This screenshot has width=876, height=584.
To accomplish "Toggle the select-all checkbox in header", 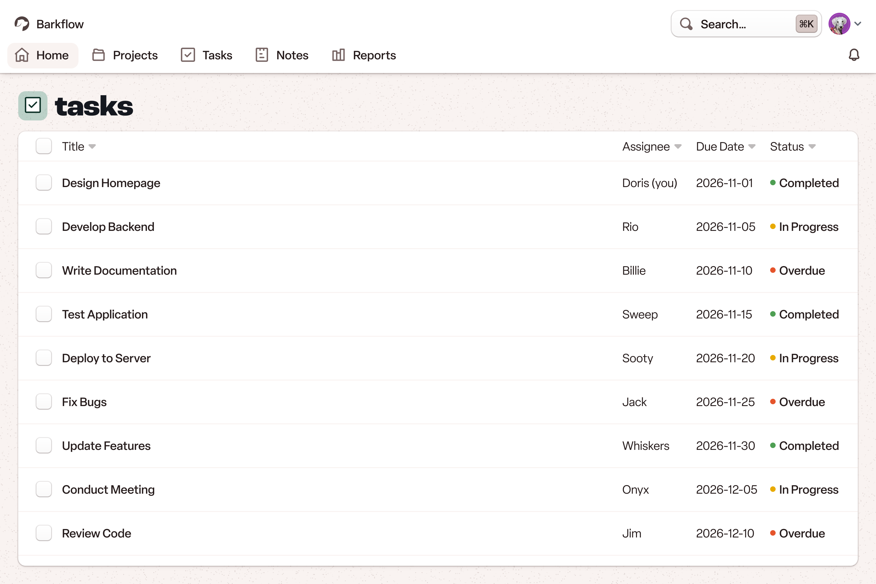I will pos(43,146).
